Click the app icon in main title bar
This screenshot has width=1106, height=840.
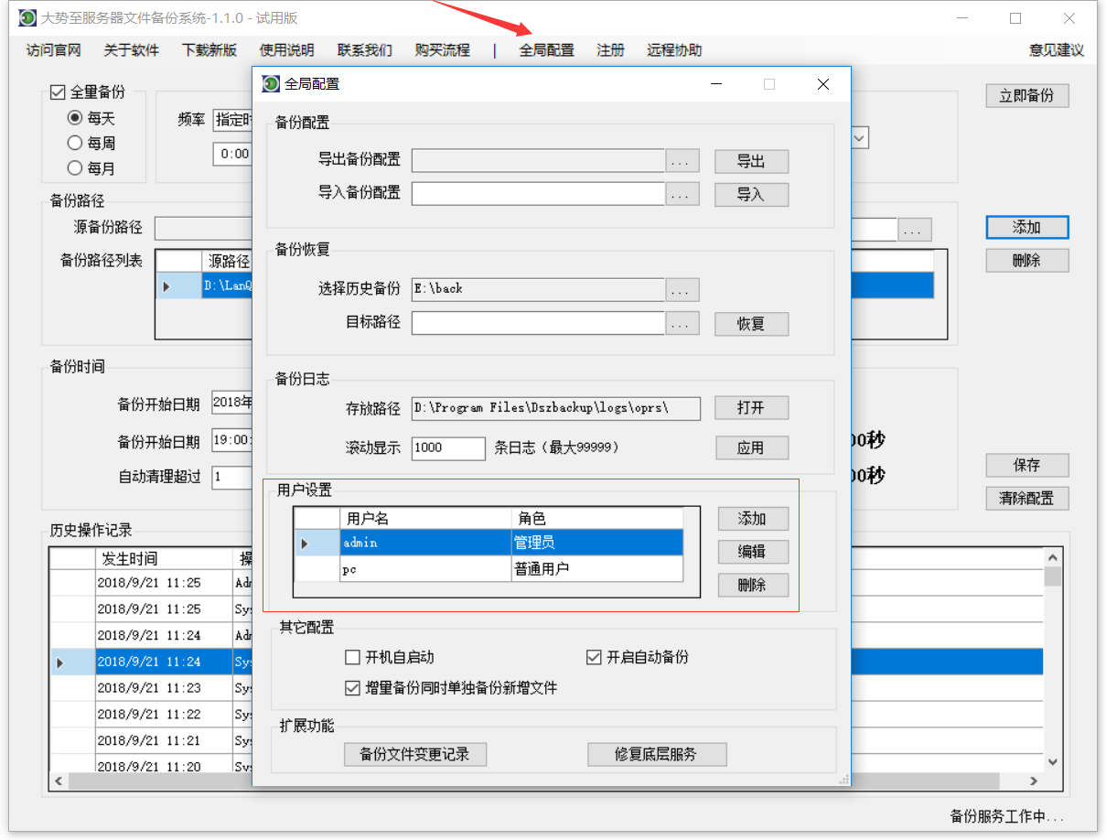28,18
